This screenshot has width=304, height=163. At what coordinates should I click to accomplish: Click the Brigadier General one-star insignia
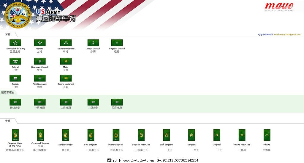tap(117, 43)
